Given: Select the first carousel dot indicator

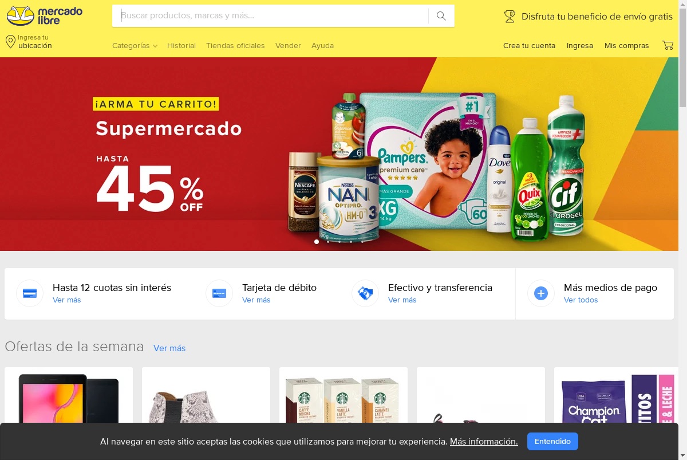Looking at the screenshot, I should tap(317, 242).
